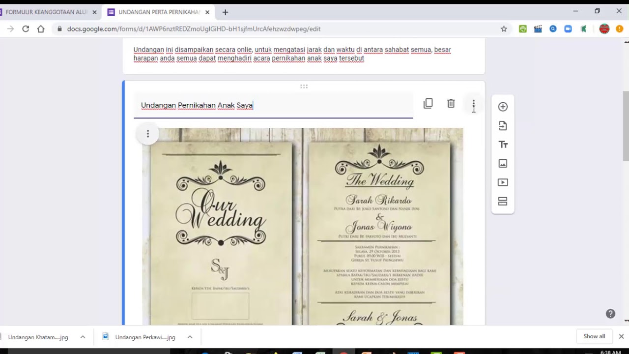Select the UNDANGAN PERTA PERNIKAHAN tab
The image size is (629, 354).
click(x=159, y=12)
